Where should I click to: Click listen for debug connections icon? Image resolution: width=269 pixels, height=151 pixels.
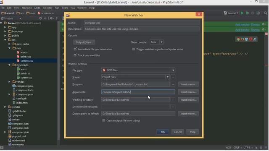(x=258, y=13)
